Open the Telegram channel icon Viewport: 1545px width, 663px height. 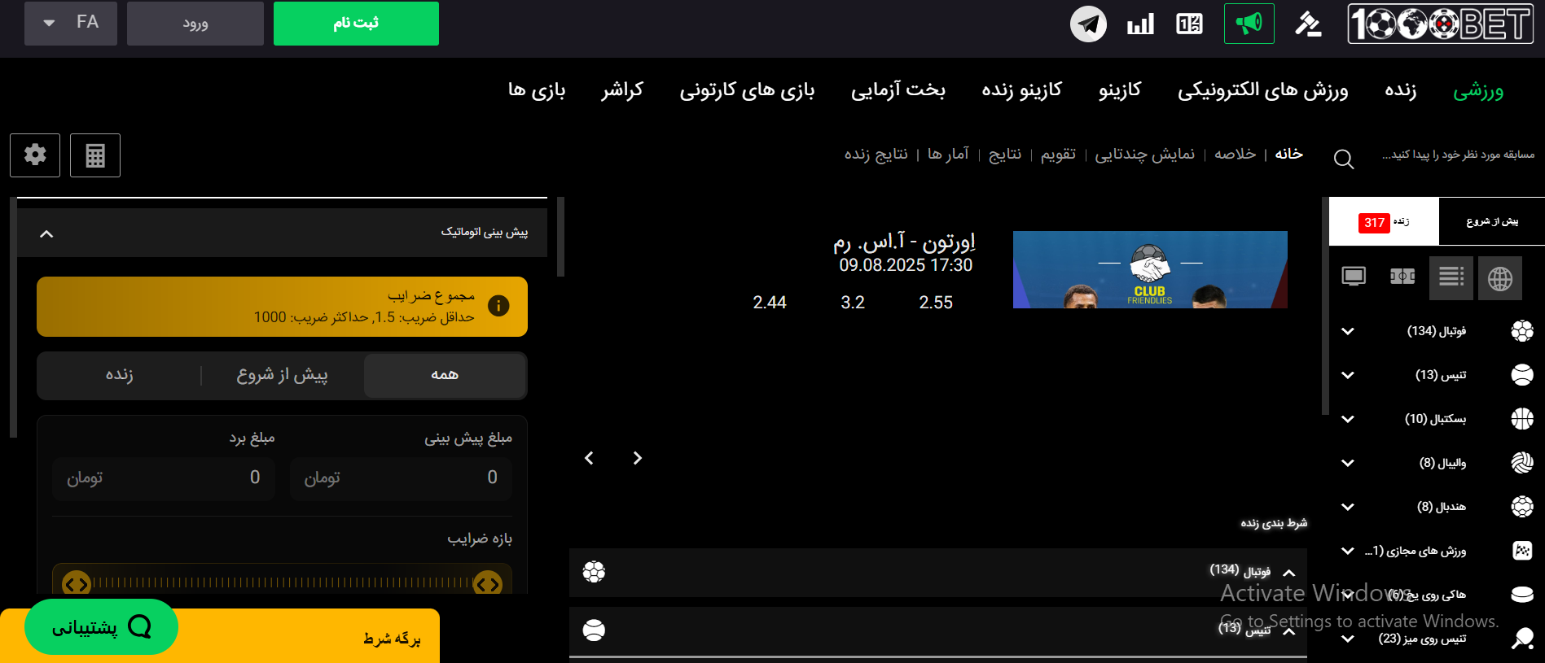point(1088,24)
